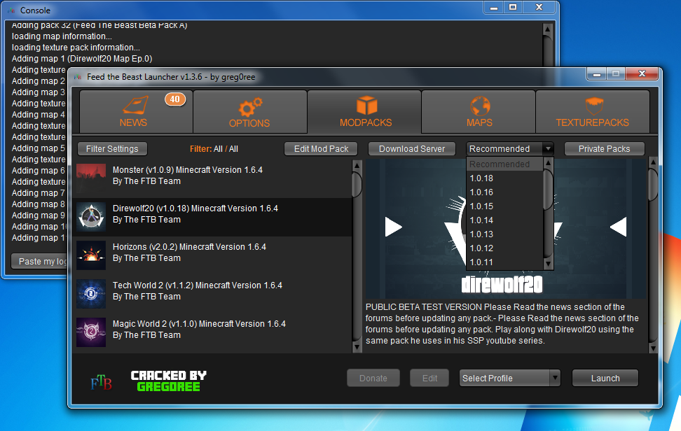Open the Select Profile dropdown
The image size is (681, 431).
pos(509,378)
